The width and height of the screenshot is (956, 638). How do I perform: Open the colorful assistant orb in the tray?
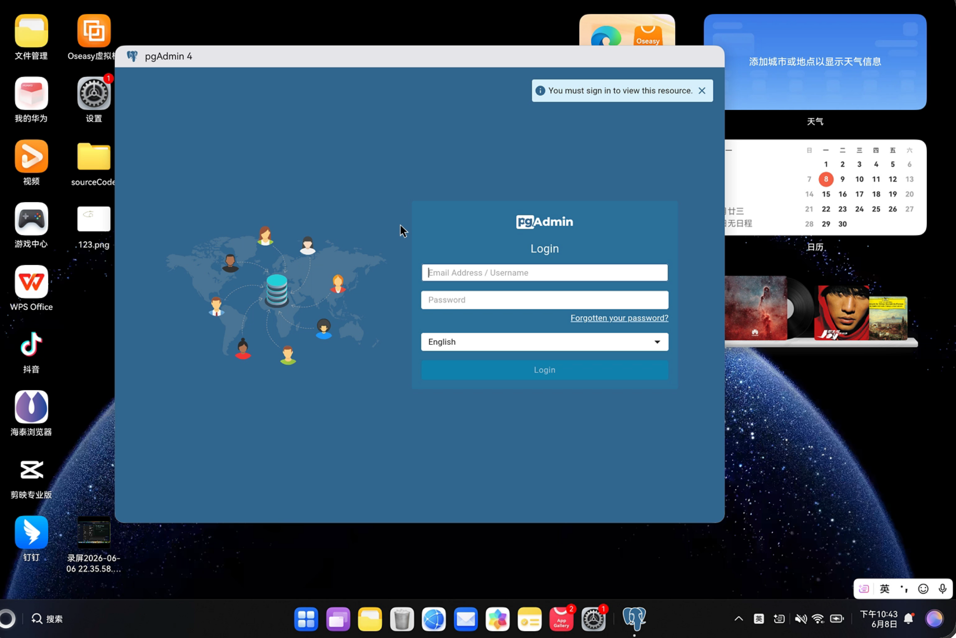(935, 619)
